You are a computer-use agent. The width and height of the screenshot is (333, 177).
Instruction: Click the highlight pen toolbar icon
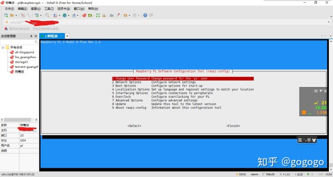[117, 15]
